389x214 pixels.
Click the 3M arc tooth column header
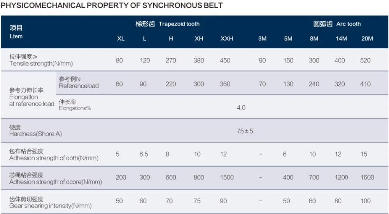tap(262, 39)
